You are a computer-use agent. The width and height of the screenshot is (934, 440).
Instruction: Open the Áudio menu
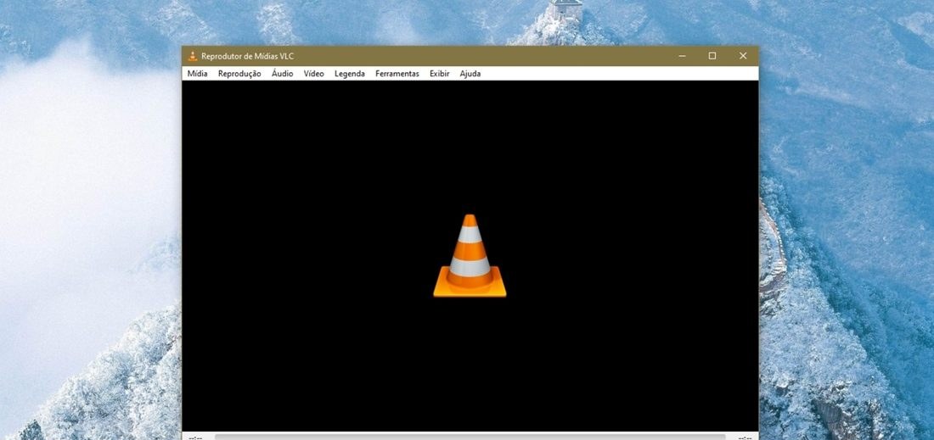click(283, 74)
